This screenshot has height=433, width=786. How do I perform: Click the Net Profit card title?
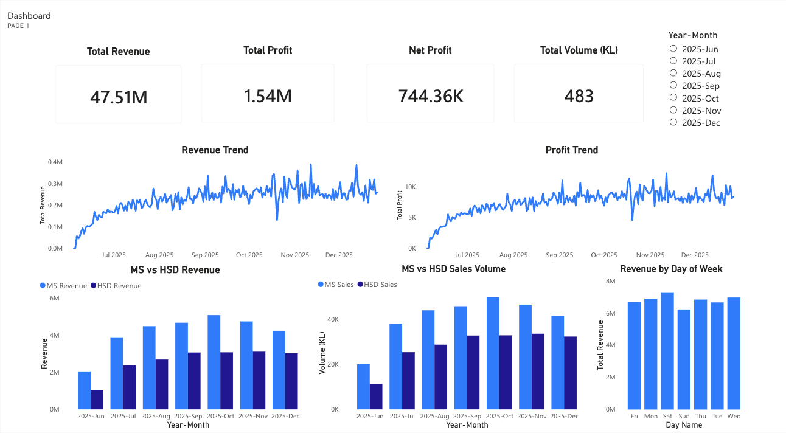(x=430, y=50)
